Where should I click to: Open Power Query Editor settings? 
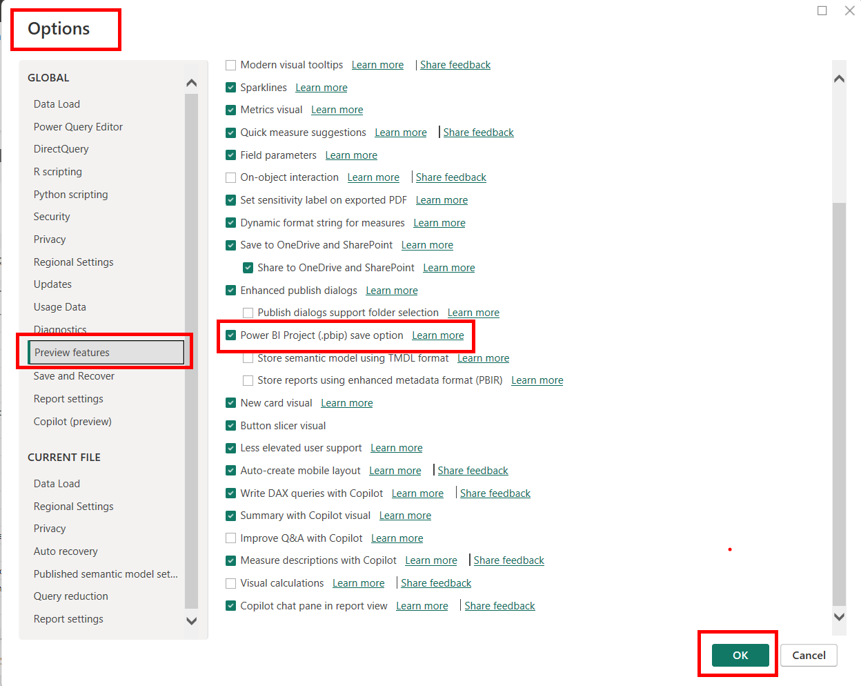click(x=78, y=127)
